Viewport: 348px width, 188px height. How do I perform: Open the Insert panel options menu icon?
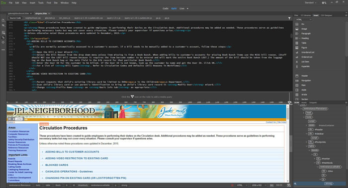click(346, 15)
